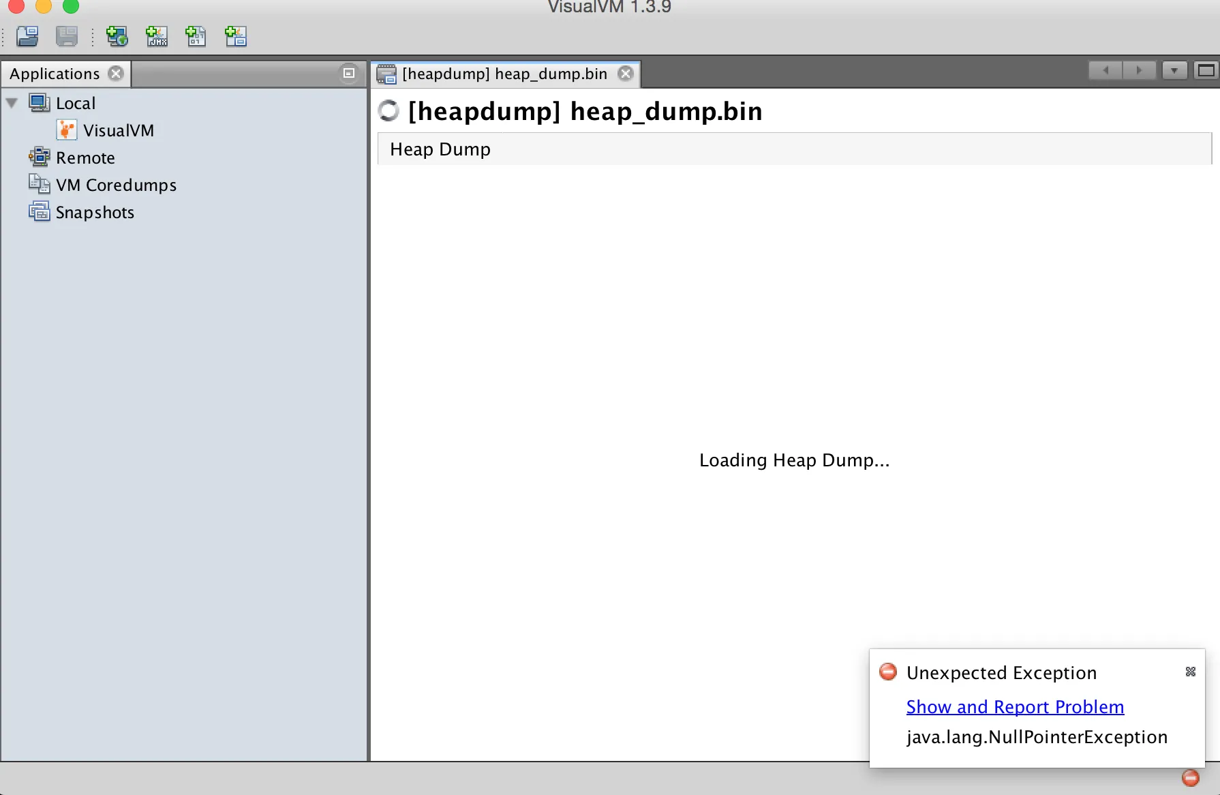The width and height of the screenshot is (1220, 795).
Task: Click the greyed-out Save toolbar icon
Action: click(x=67, y=36)
